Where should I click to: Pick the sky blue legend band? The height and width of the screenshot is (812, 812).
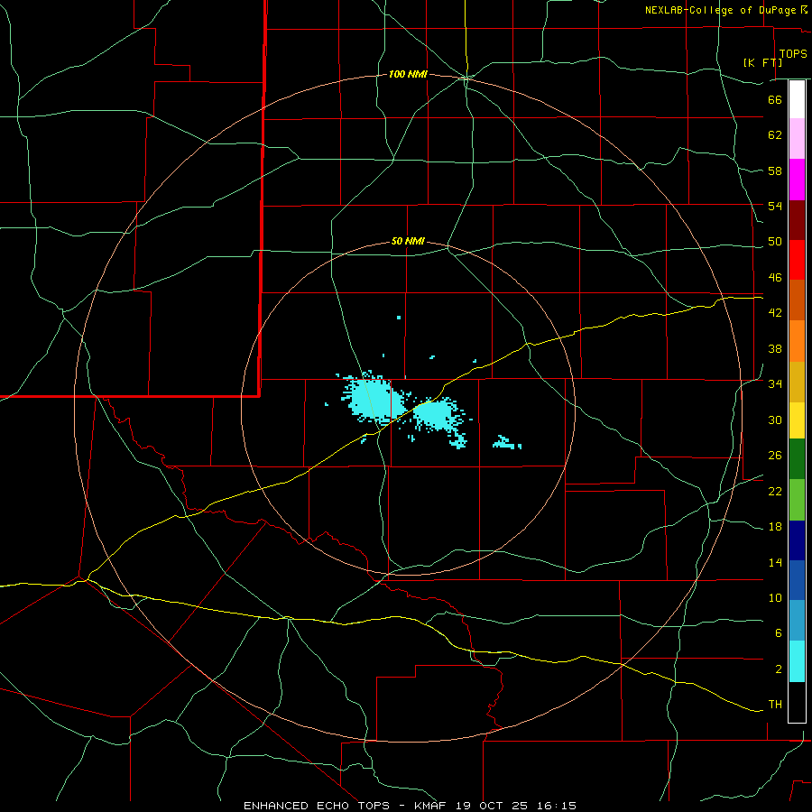(797, 621)
